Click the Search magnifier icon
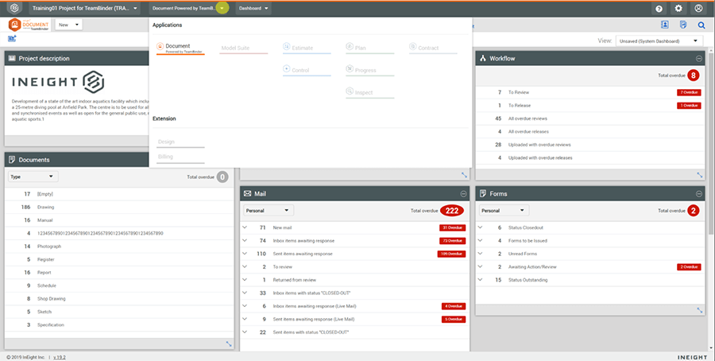The image size is (715, 361). tap(701, 25)
